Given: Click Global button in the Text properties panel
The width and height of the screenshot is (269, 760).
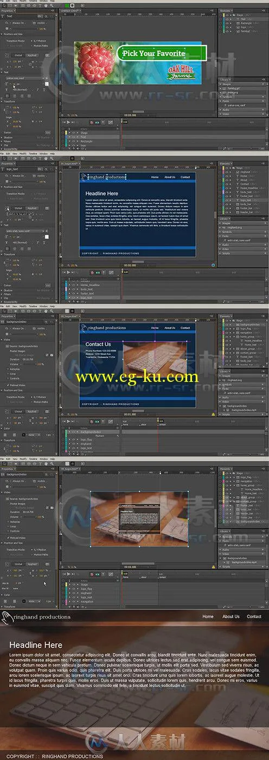Looking at the screenshot, I should (x=18, y=55).
